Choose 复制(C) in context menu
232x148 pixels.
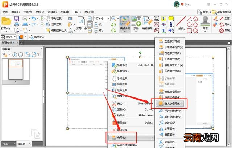[132, 109]
